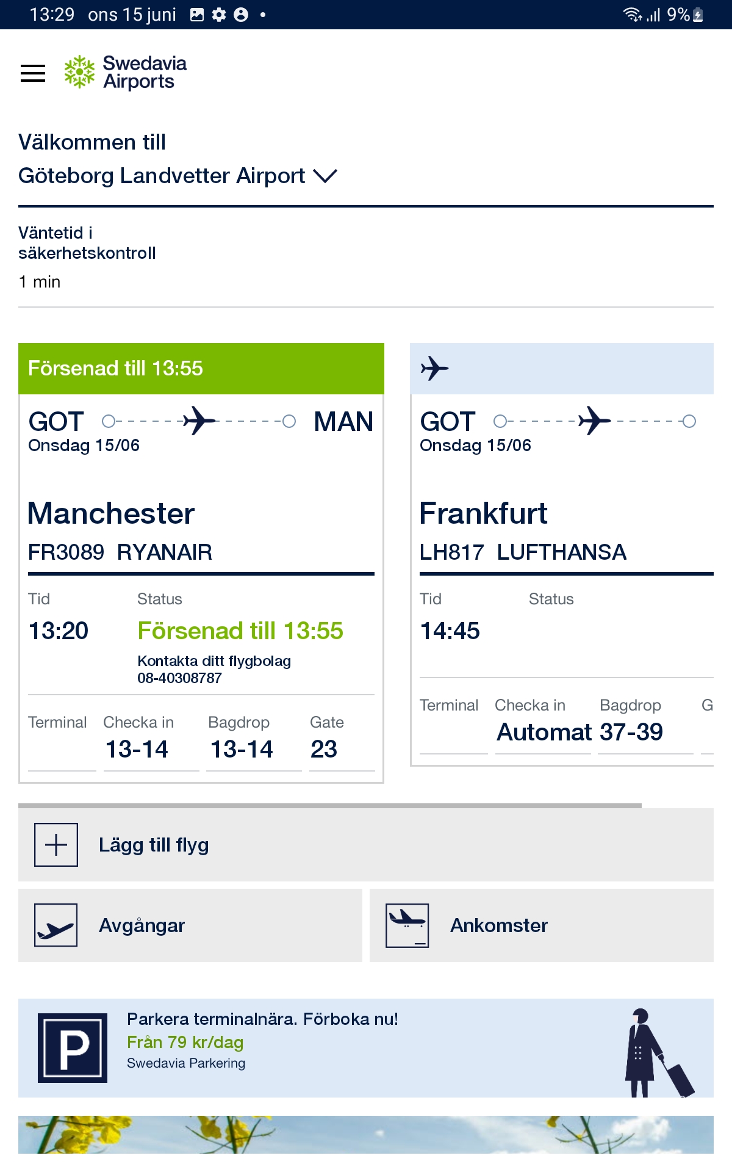732x1172 pixels.
Task: Tap the green Försenad till 13:55 banner
Action: coord(201,369)
